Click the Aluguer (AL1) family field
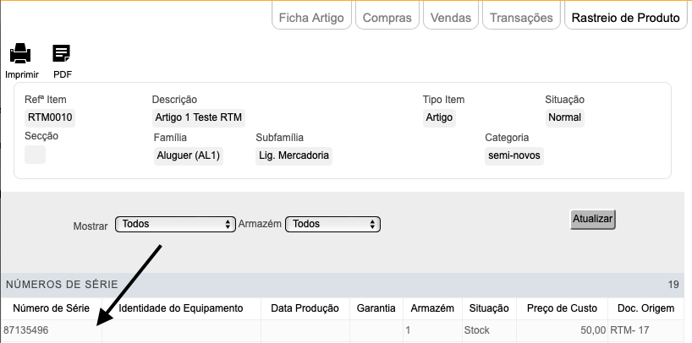The width and height of the screenshot is (692, 343). click(189, 155)
